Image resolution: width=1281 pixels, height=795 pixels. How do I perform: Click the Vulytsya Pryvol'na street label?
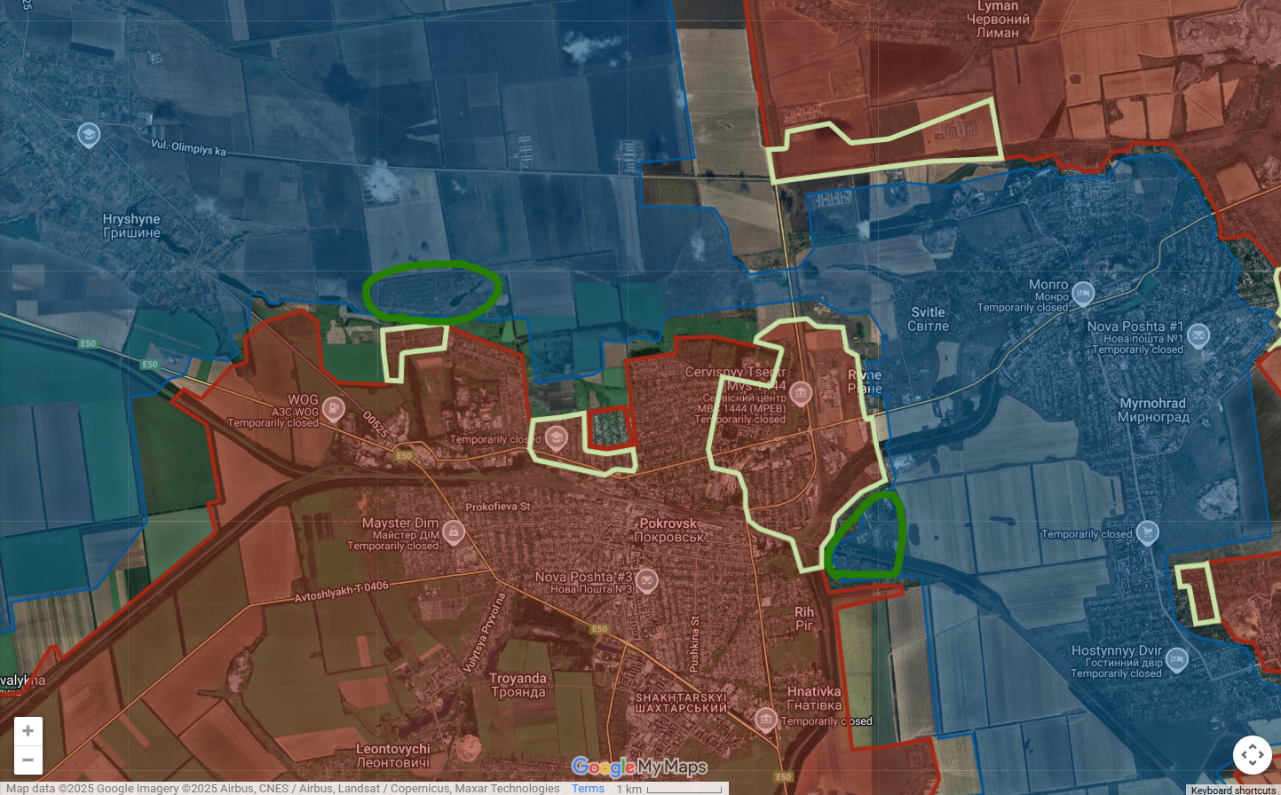486,633
